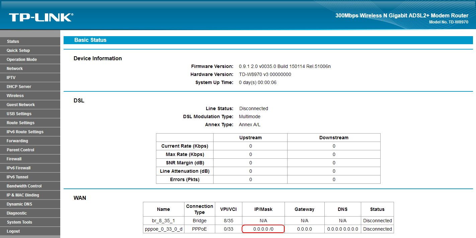Go to Network settings
This screenshot has height=238, width=476.
tap(30, 69)
